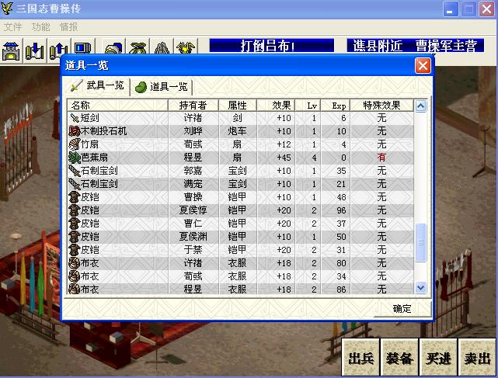Screen dimensions: 498x378
Task: Click the 出兵 deploy button
Action: tap(361, 358)
